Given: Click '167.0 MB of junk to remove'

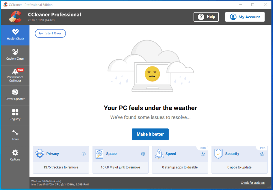Looking at the screenshot, I should 120,167.
